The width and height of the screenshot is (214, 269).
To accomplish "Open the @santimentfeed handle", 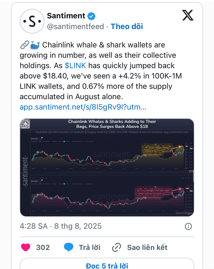I will click(x=75, y=27).
